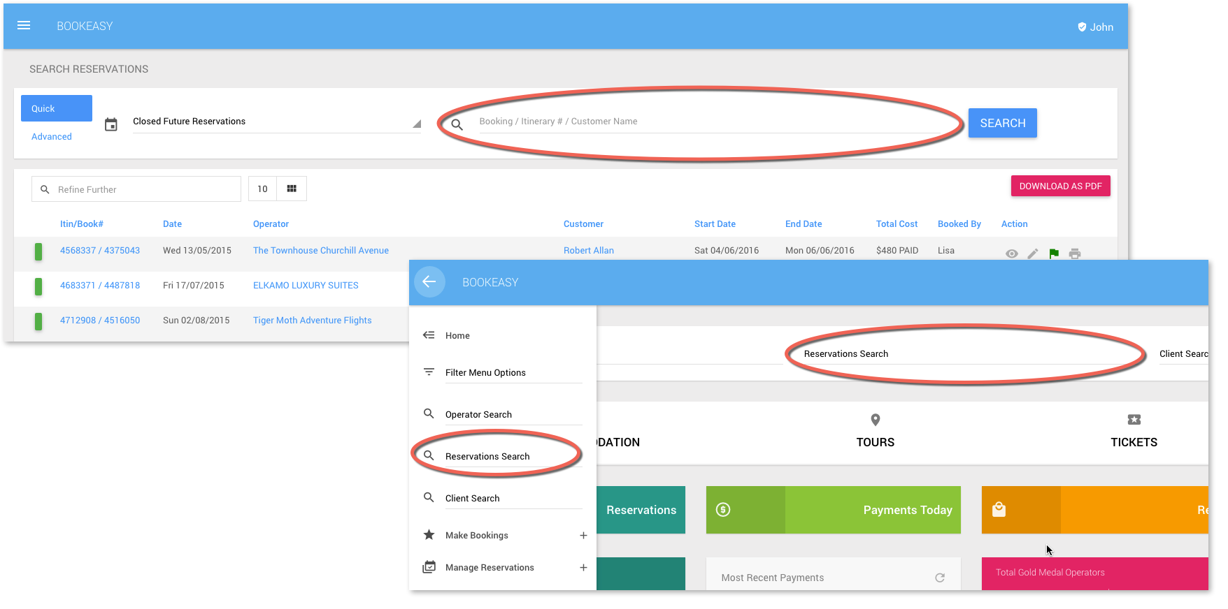Click the green flag icon for Robert Allan booking
This screenshot has height=609, width=1228.
(1054, 254)
